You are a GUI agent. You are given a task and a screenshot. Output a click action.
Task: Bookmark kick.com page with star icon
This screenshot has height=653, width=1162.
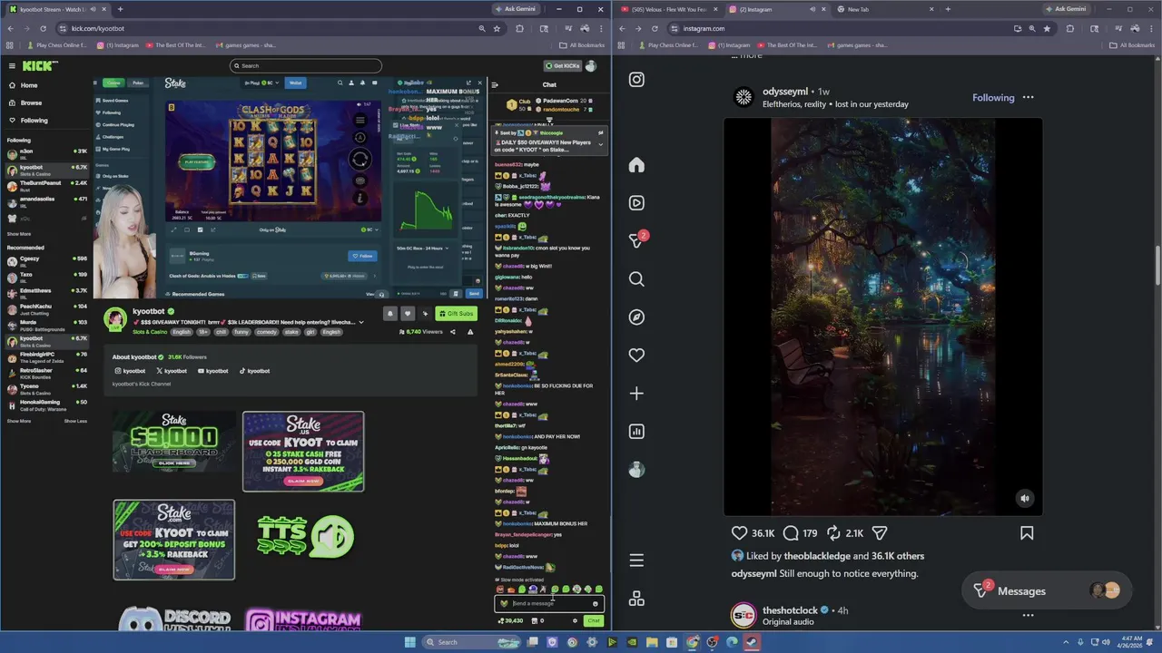pyautogui.click(x=497, y=28)
